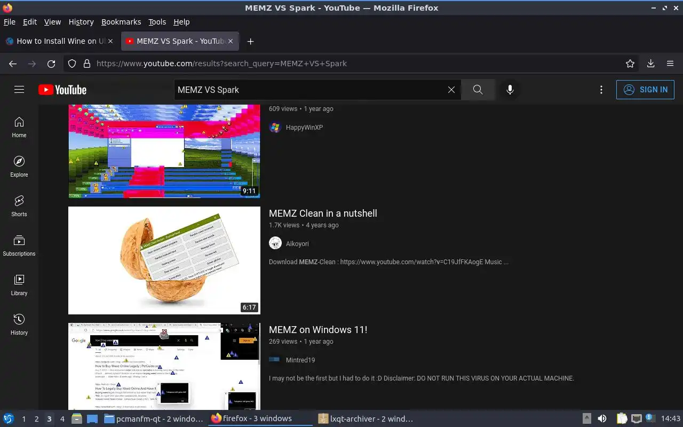Click the Mintred19 channel name
This screenshot has width=683, height=427.
click(x=300, y=360)
